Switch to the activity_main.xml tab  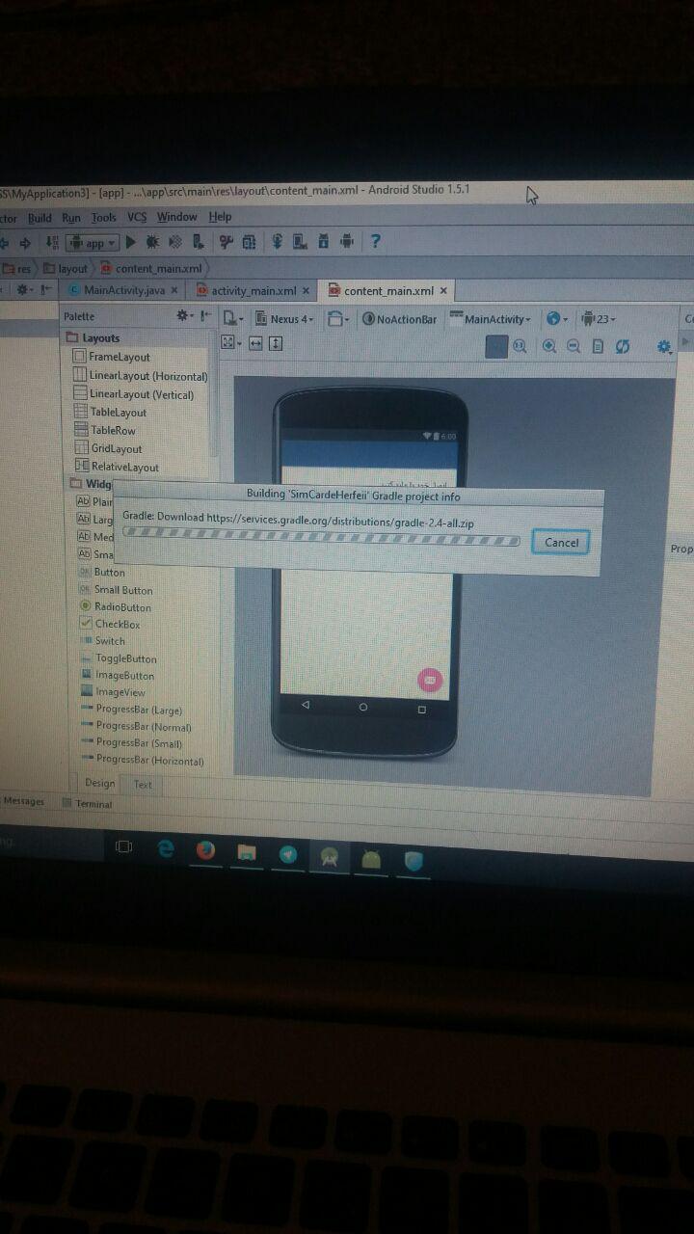tap(253, 290)
